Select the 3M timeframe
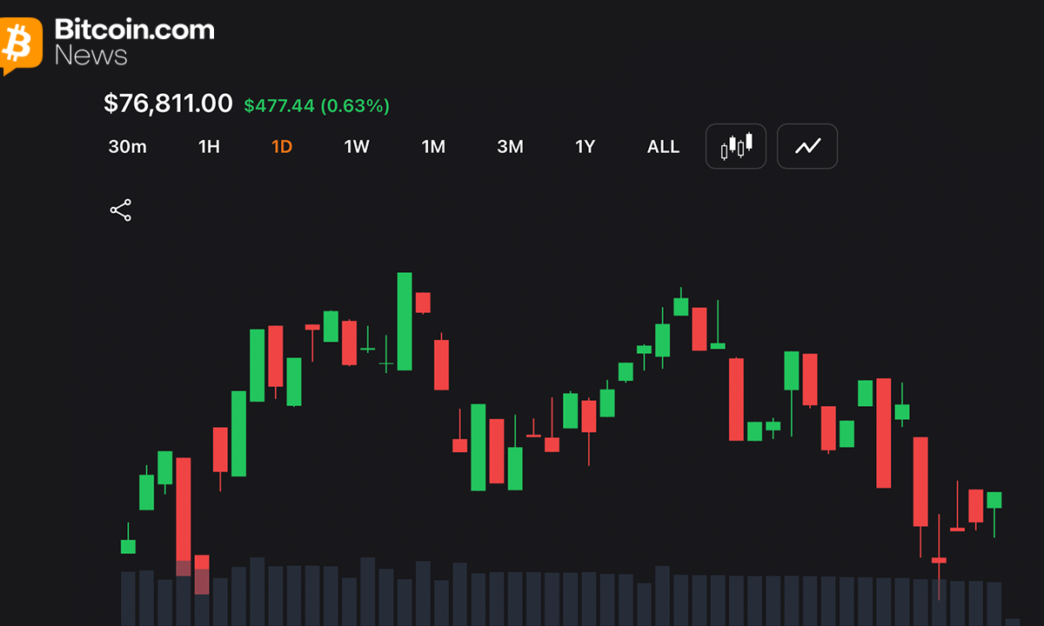The width and height of the screenshot is (1044, 626). 510,147
